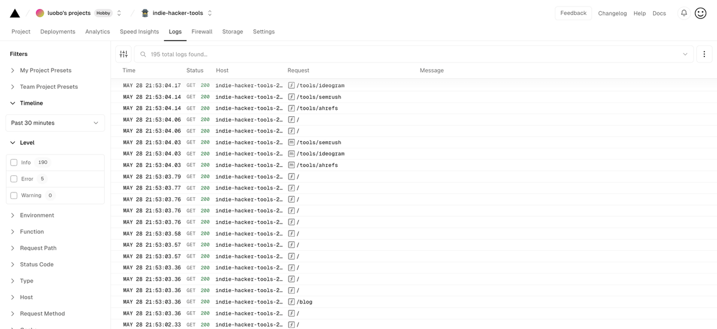The width and height of the screenshot is (717, 329).
Task: Go to the Project tab
Action: pos(21,32)
